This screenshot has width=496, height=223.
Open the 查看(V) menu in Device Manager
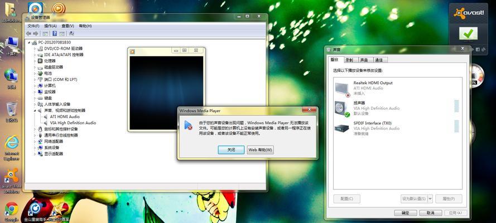[x=68, y=26]
